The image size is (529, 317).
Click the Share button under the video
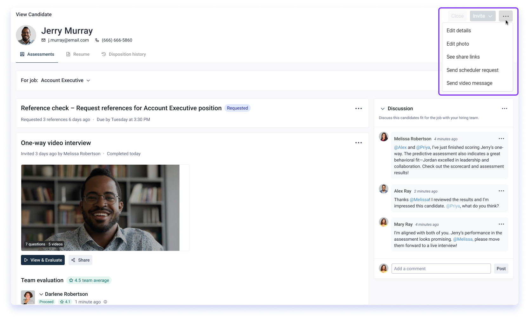click(x=80, y=260)
